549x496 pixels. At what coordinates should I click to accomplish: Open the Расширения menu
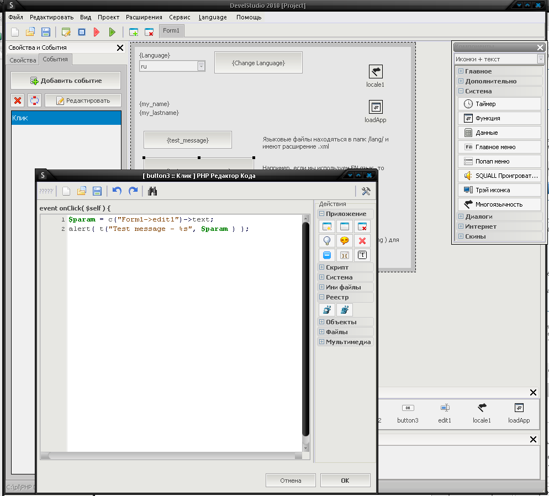pyautogui.click(x=144, y=17)
